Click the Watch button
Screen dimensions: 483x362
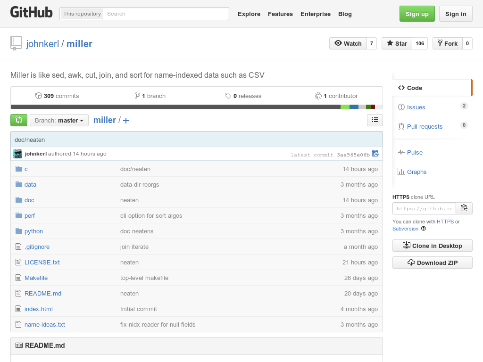click(x=348, y=43)
